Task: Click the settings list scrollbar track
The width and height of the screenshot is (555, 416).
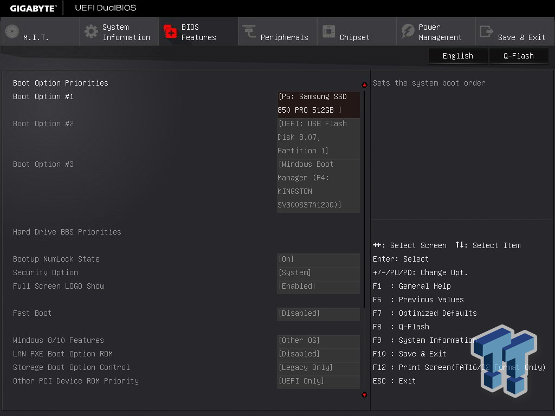Action: pos(364,240)
